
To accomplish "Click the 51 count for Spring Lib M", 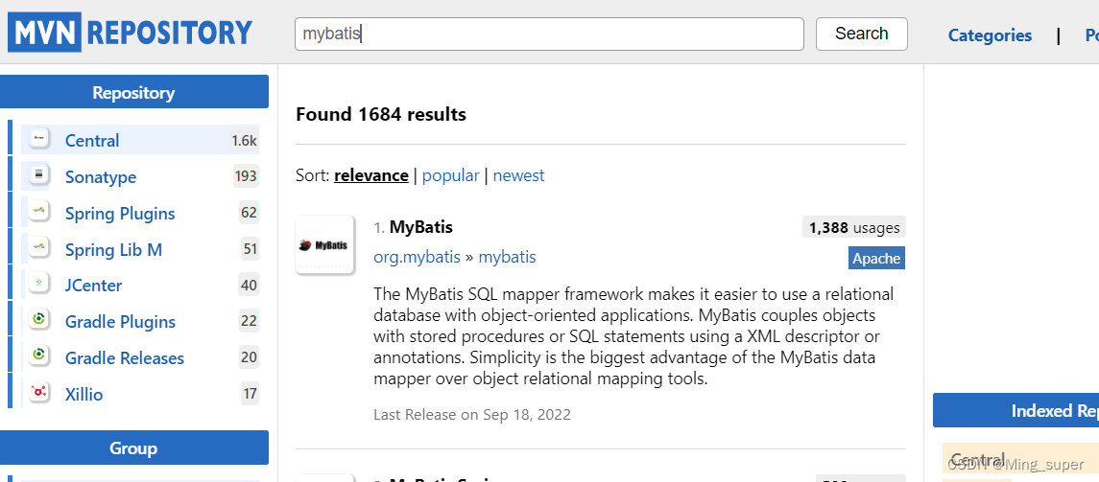I will point(250,249).
